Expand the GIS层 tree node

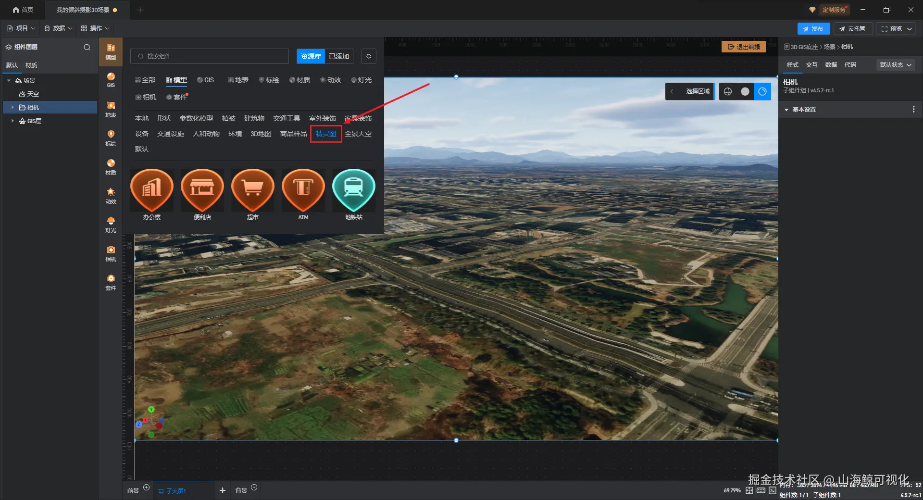12,121
